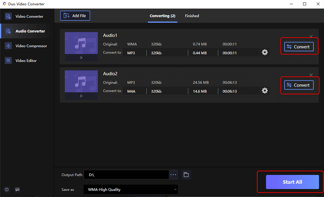
Task: Open the Video Compressor section
Action: pyautogui.click(x=27, y=46)
